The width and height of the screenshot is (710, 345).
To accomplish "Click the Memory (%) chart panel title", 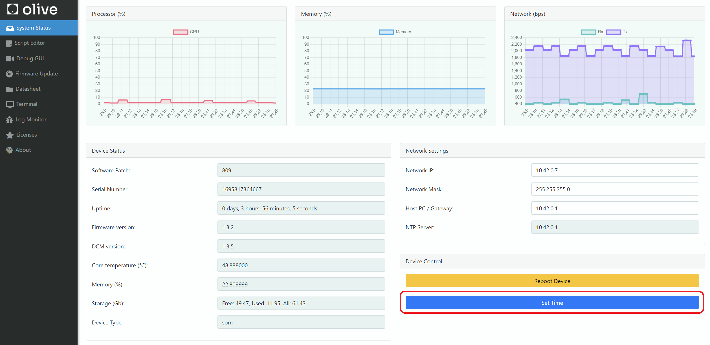I will (x=316, y=14).
